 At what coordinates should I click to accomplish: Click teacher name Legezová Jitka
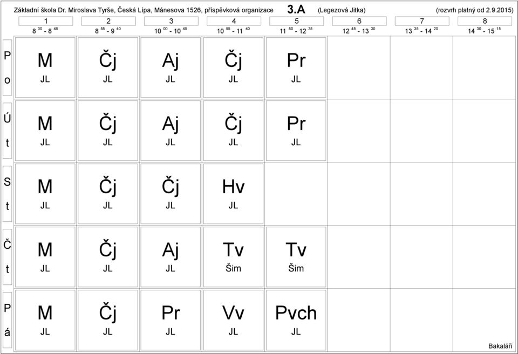342,10
